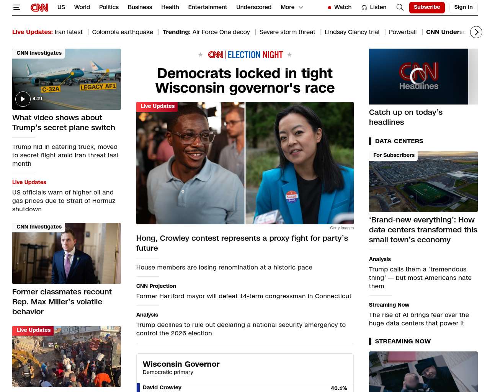Open the Severe storm threat link
Screen dimensions: 490x392
click(x=287, y=32)
